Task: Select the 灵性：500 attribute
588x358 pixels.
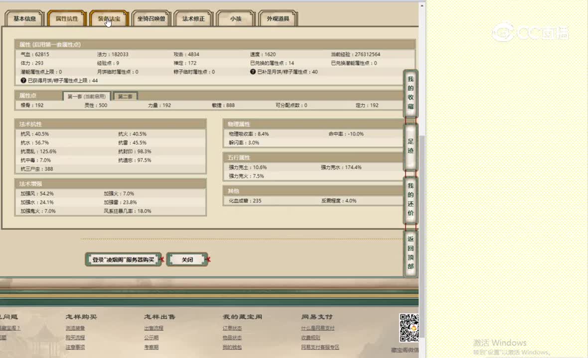Action: coord(96,105)
